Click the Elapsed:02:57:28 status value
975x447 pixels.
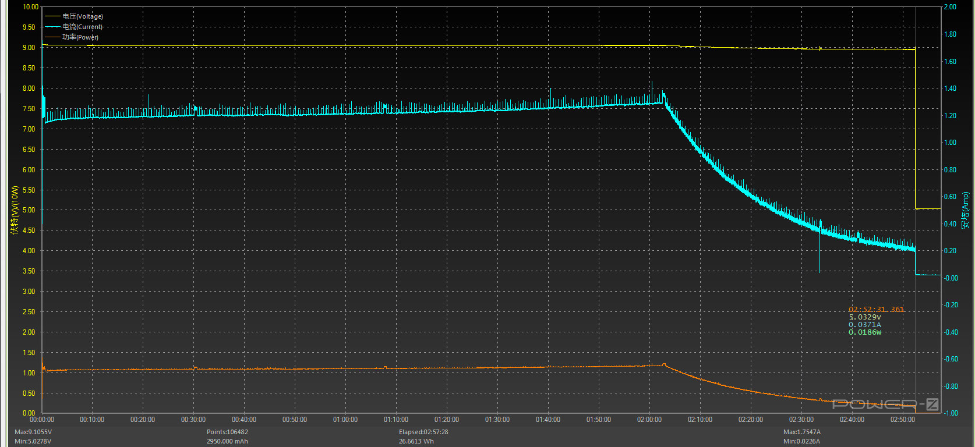coord(423,432)
